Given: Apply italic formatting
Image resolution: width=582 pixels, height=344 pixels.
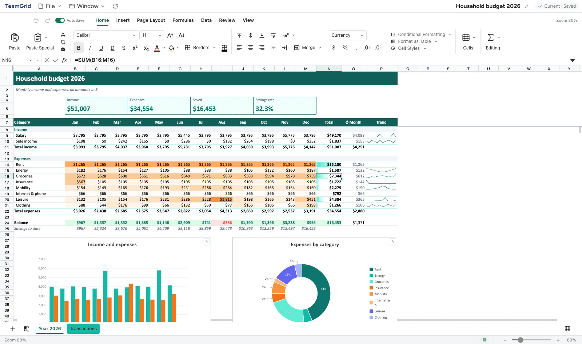Looking at the screenshot, I should [90, 48].
